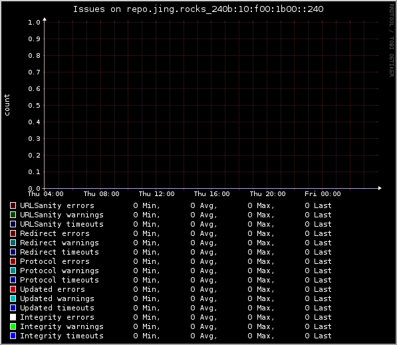Select the Integrity warnings bright green swatch

tap(13, 326)
